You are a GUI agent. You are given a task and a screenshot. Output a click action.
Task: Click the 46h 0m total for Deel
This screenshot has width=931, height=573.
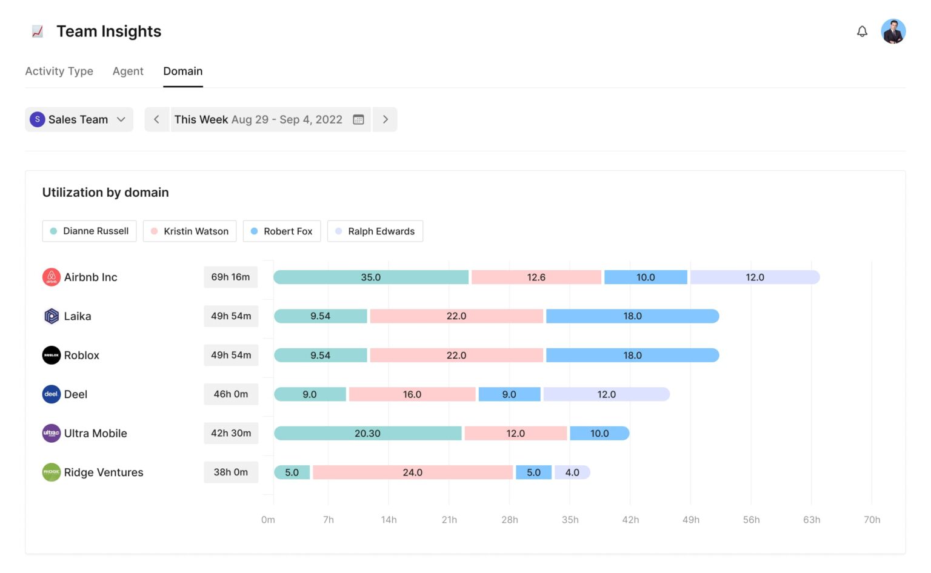pyautogui.click(x=231, y=394)
